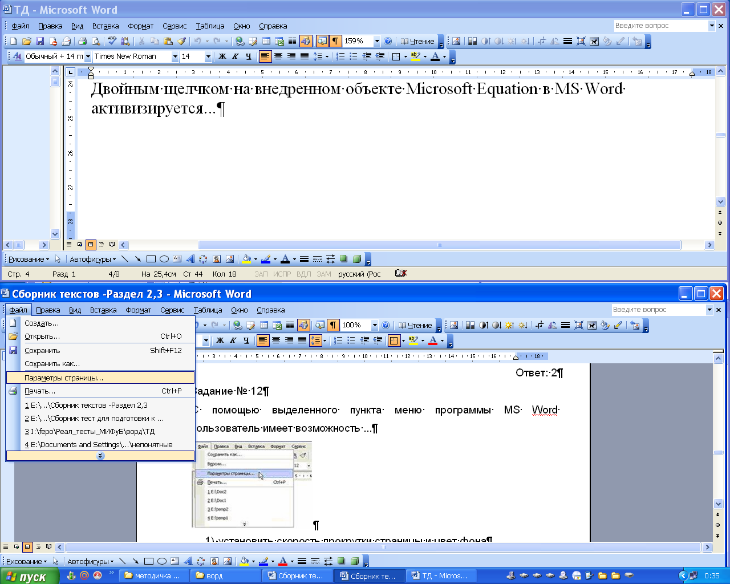Click More Contrast in the Сборник picture toolbar
The width and height of the screenshot is (730, 584).
[x=484, y=325]
